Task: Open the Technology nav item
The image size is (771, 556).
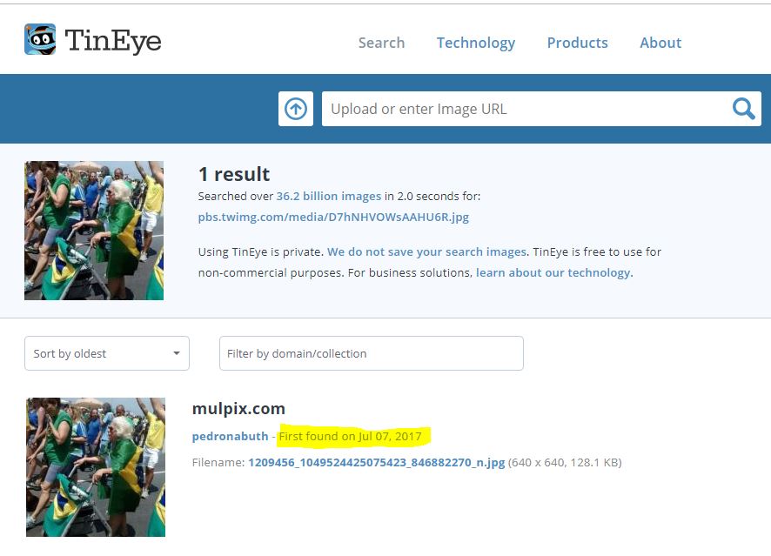Action: [x=476, y=44]
